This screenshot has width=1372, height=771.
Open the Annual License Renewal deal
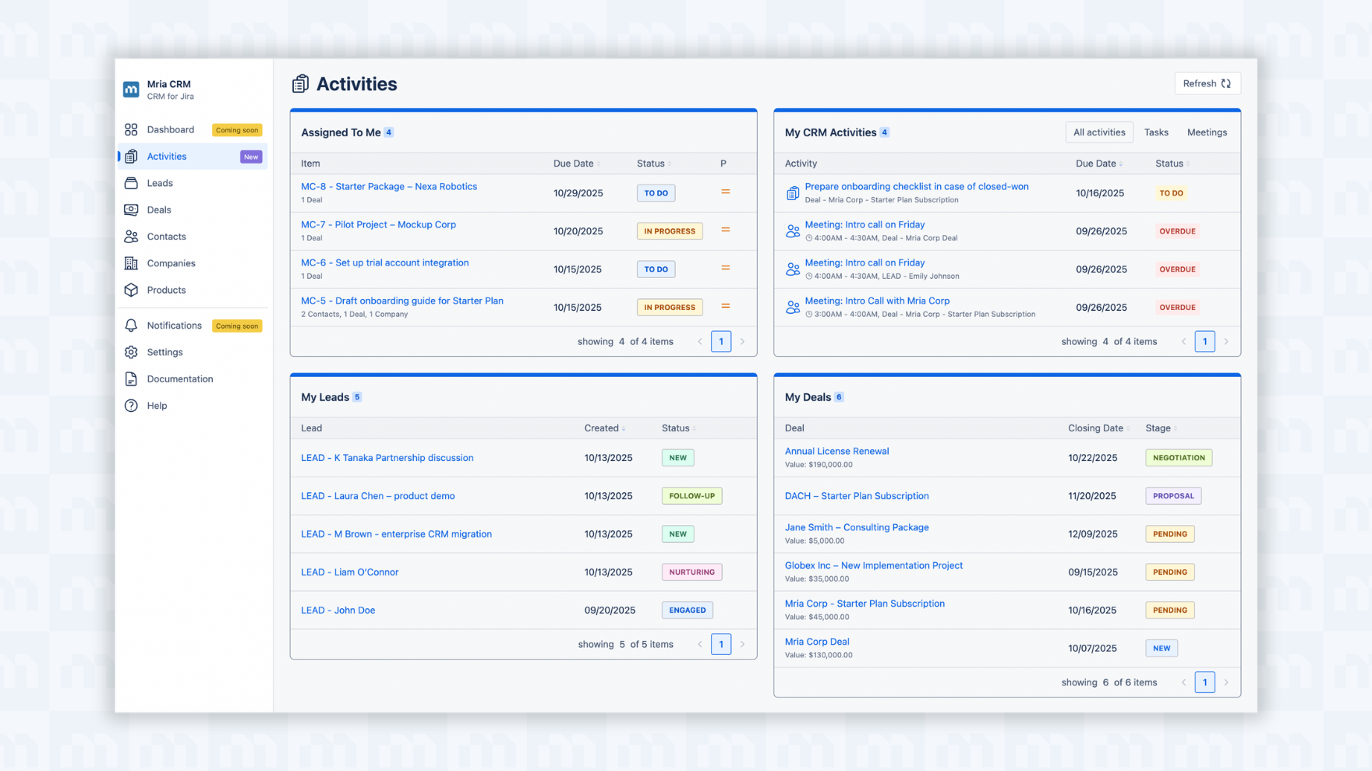[x=836, y=451]
